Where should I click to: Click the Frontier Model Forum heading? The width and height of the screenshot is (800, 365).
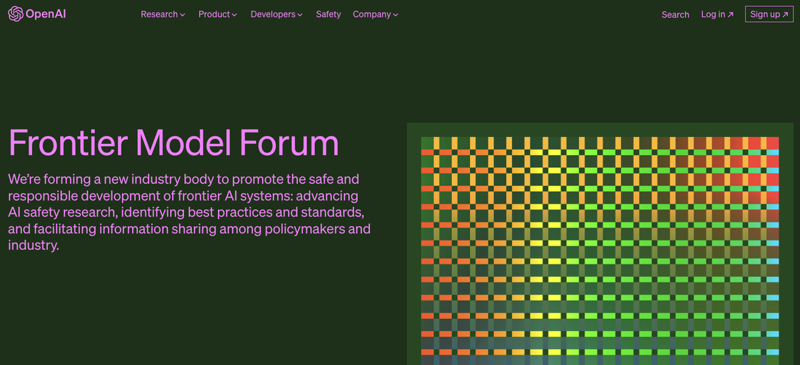(x=174, y=143)
